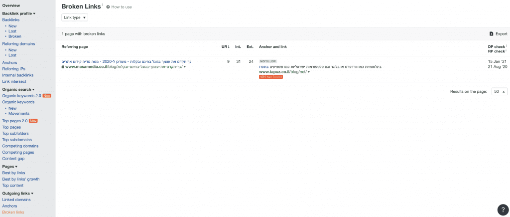Open Referring IPs in the sidebar
The image size is (510, 217).
(x=14, y=69)
